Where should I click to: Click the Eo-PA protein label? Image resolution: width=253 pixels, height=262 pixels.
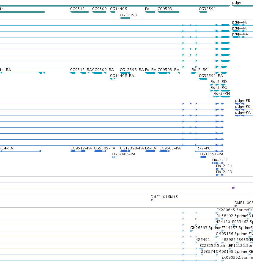(150, 148)
